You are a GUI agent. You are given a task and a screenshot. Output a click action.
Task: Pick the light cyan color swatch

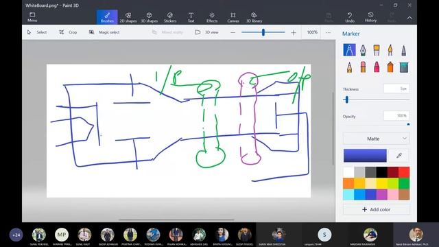(348, 195)
